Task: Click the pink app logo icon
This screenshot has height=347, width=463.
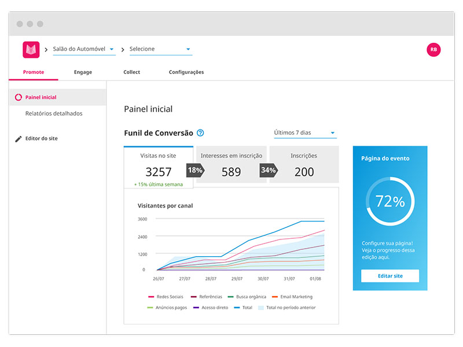Action: (x=31, y=50)
